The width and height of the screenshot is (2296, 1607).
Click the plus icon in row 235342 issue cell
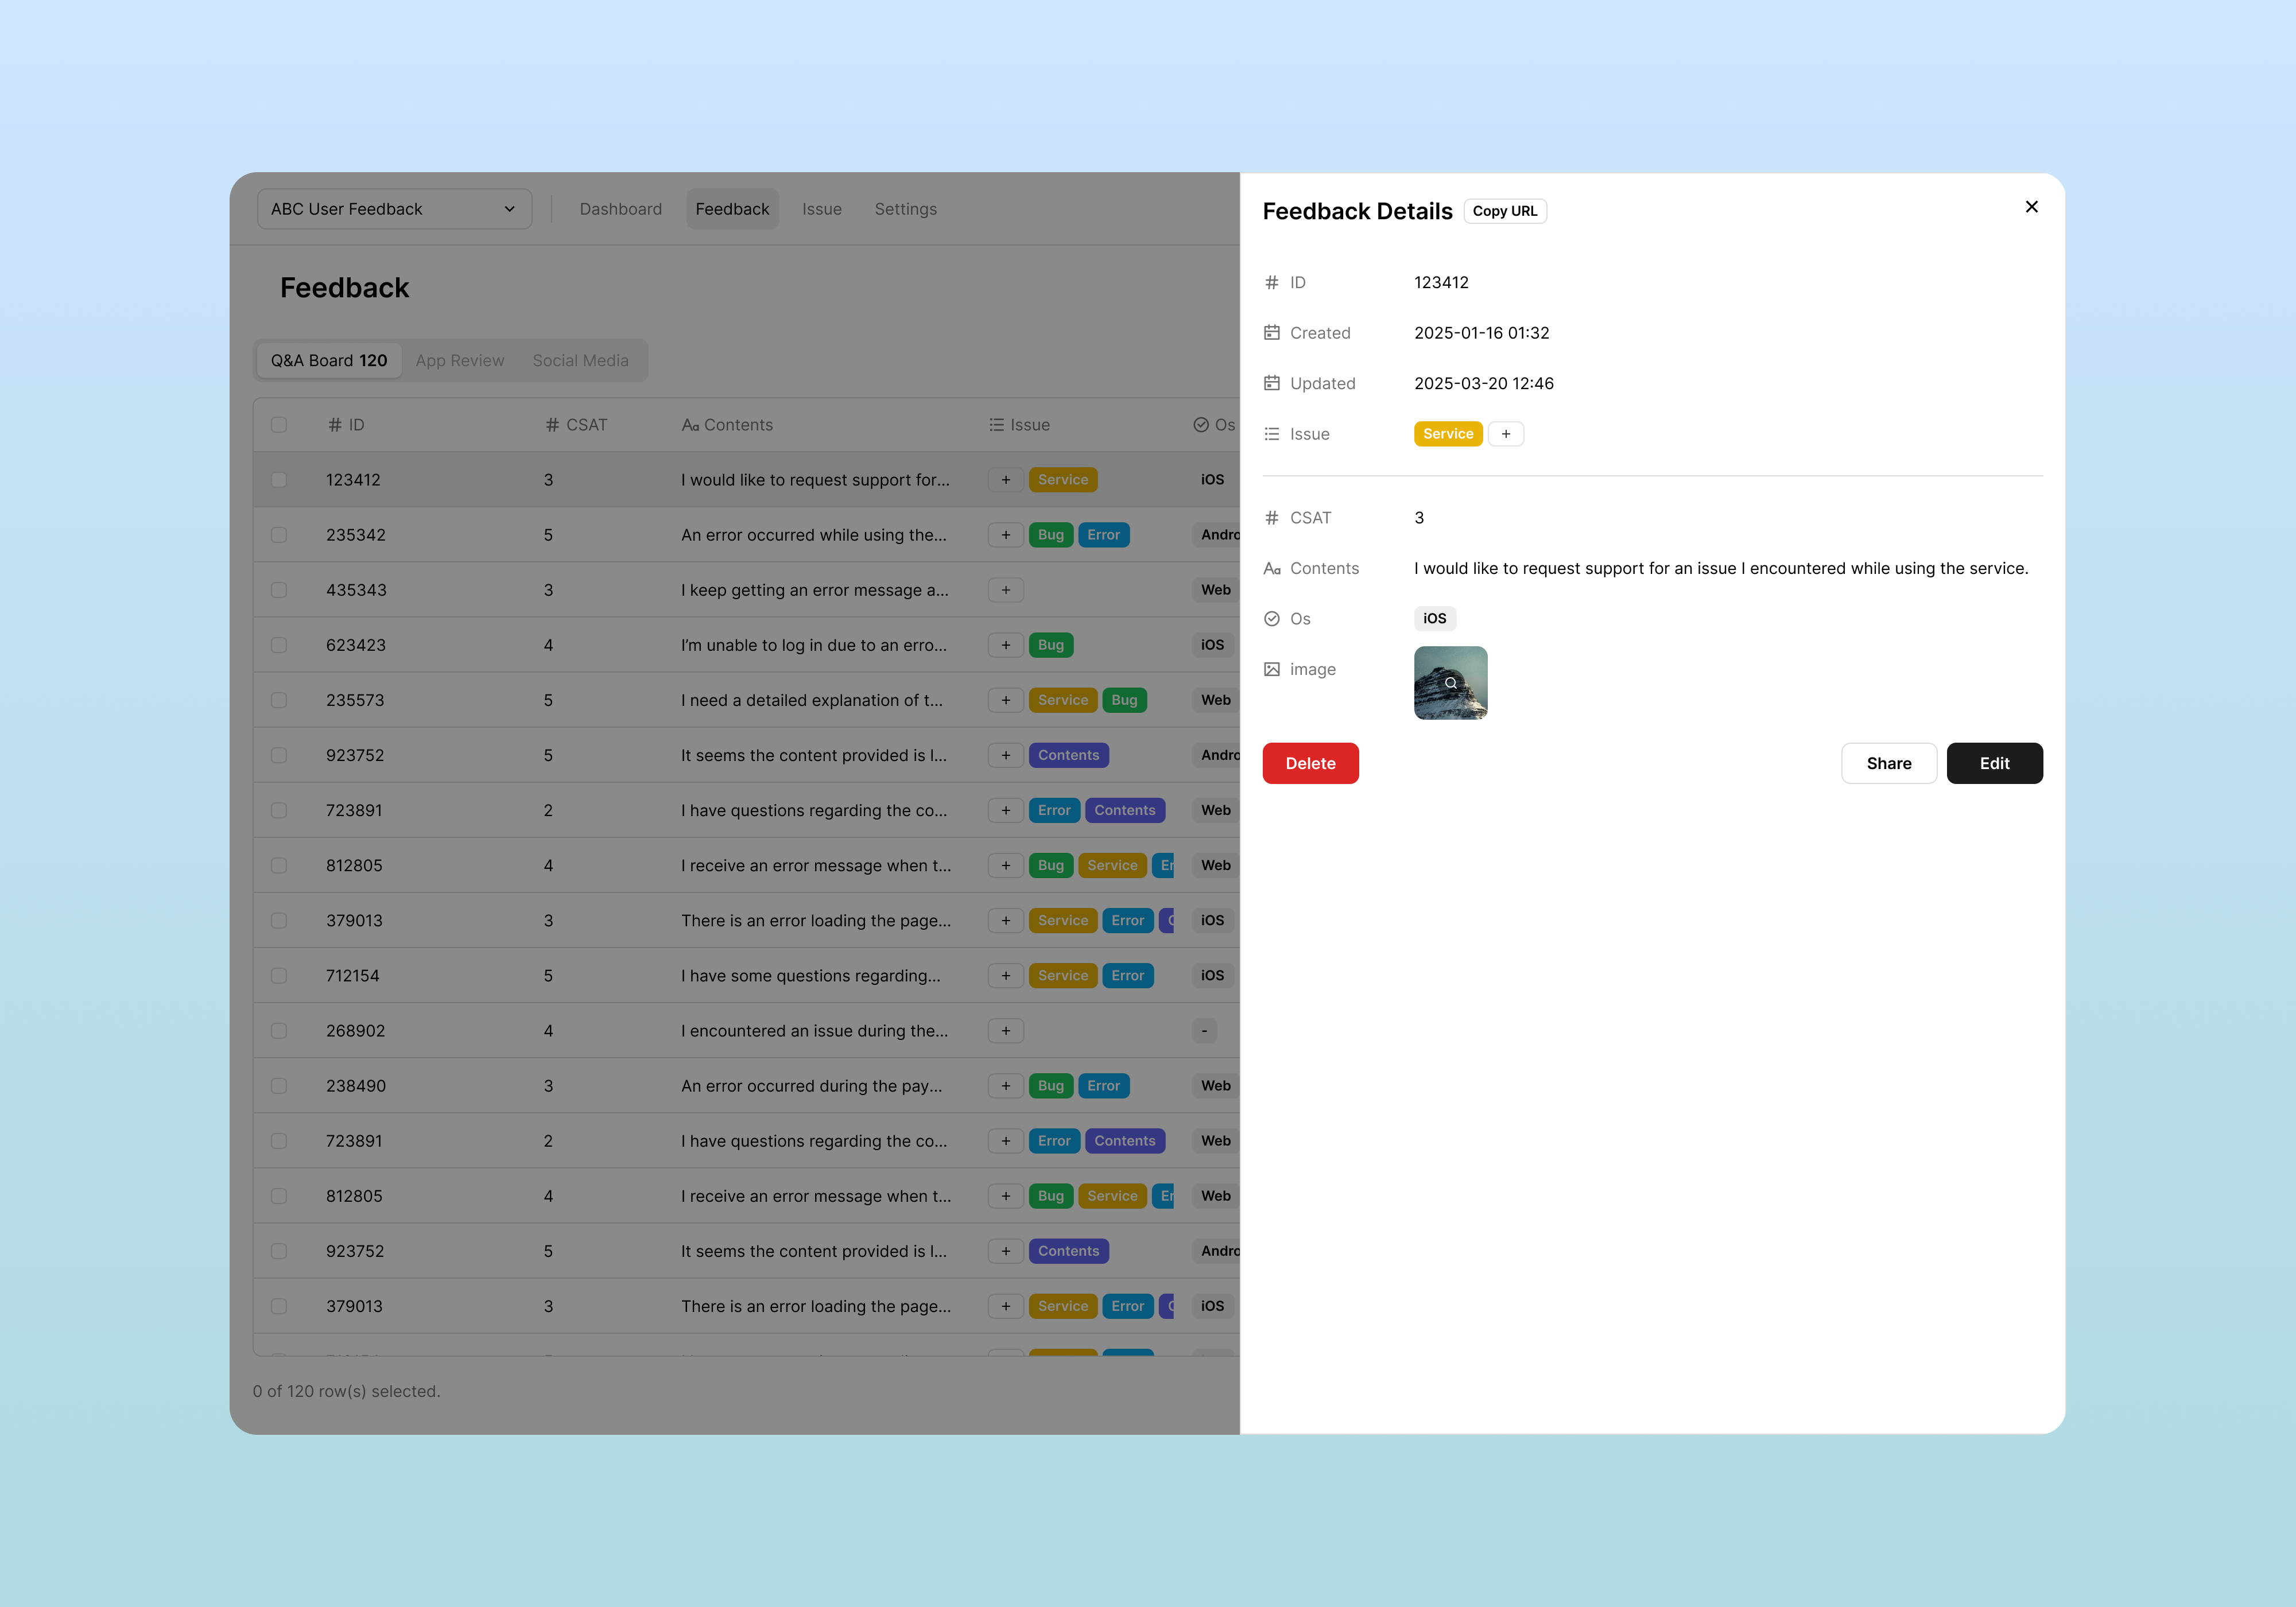[x=1005, y=535]
